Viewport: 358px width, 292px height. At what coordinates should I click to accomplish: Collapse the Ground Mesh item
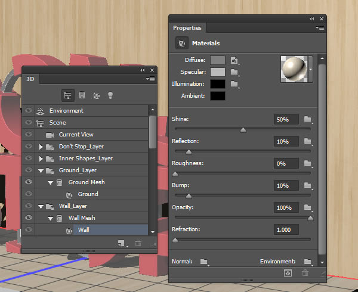51,182
